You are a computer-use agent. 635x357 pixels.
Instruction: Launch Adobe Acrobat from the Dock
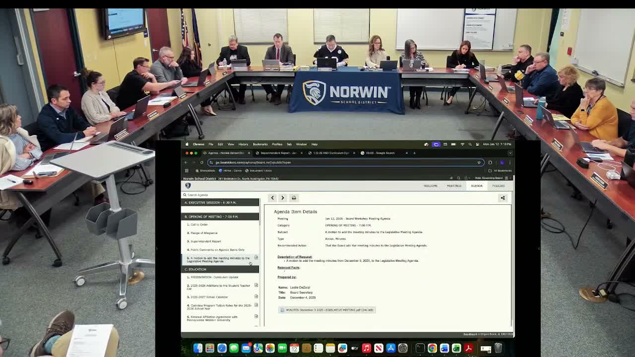click(x=469, y=348)
